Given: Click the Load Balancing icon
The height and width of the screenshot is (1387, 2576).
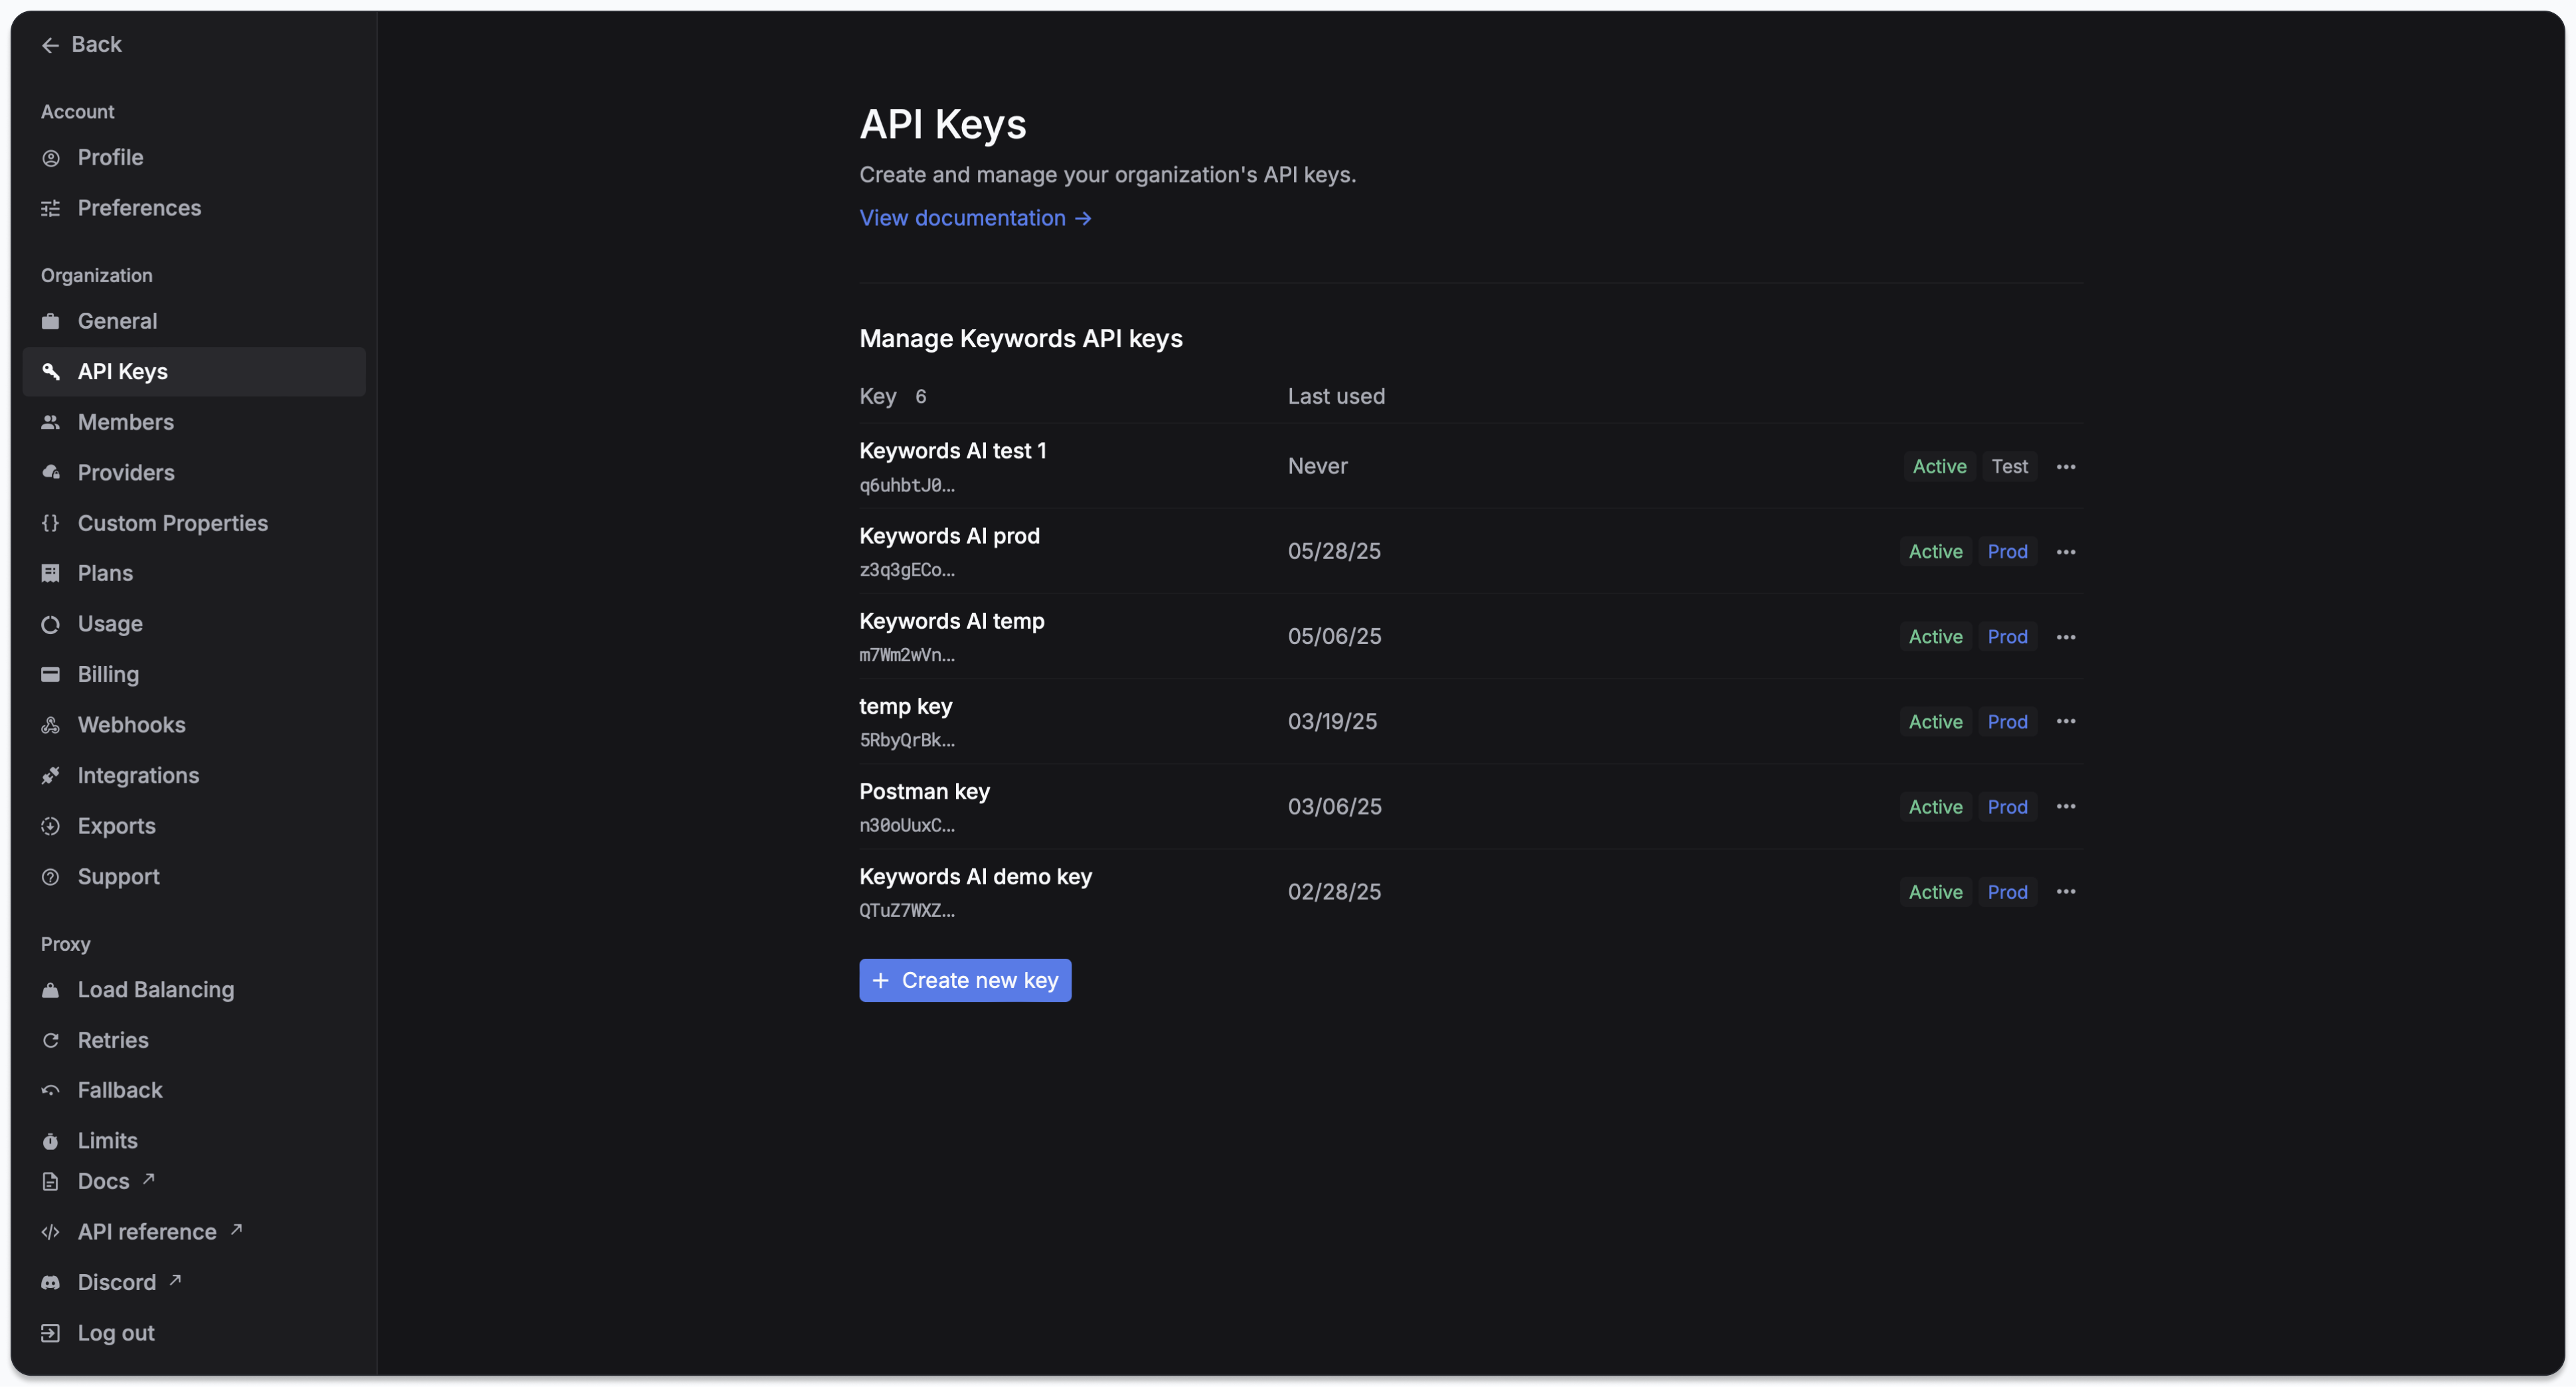Looking at the screenshot, I should point(50,990).
